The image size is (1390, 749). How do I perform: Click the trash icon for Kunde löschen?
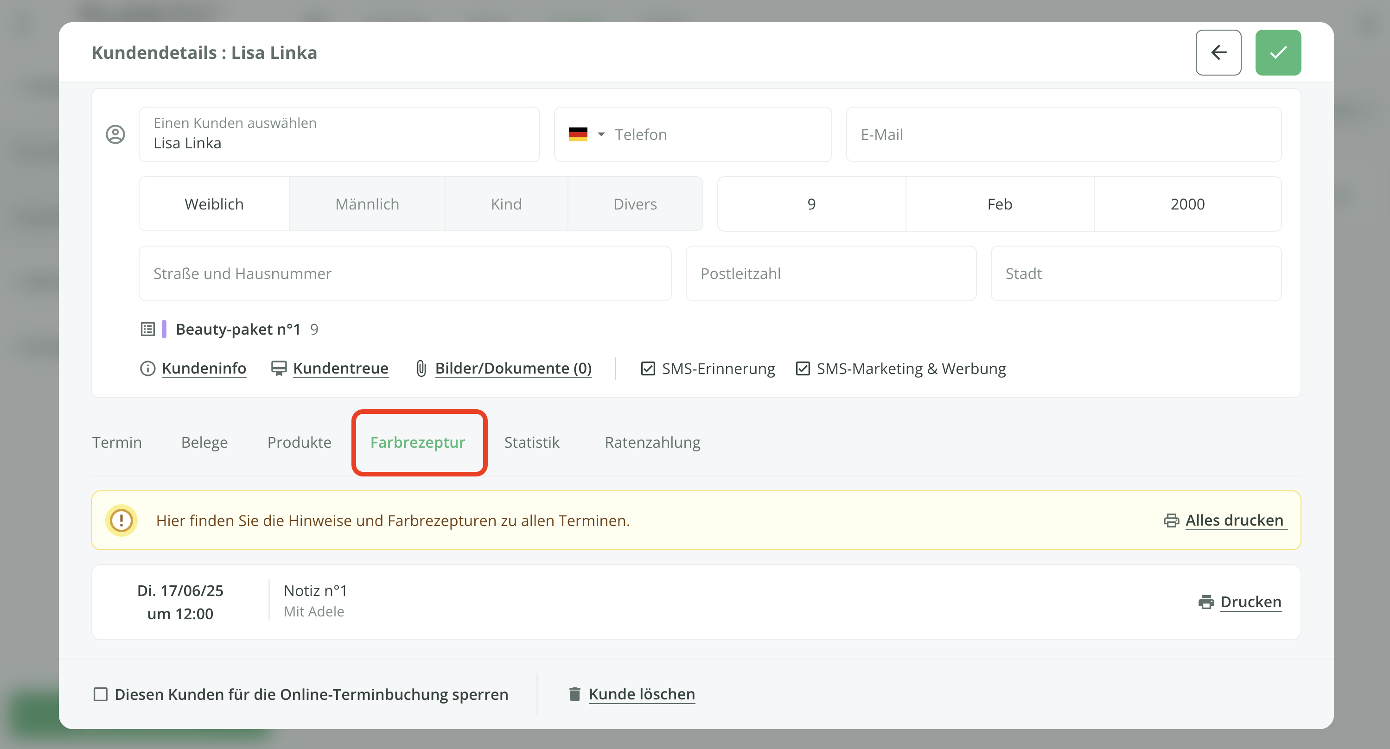coord(574,694)
